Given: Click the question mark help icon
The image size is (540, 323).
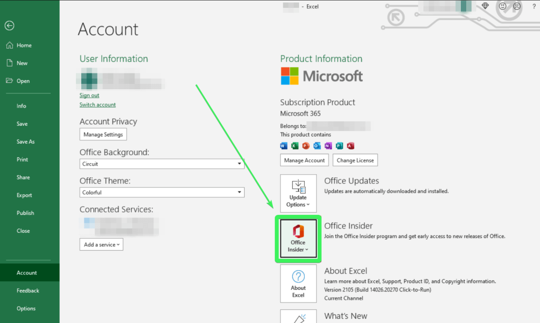Looking at the screenshot, I should pos(534,6).
